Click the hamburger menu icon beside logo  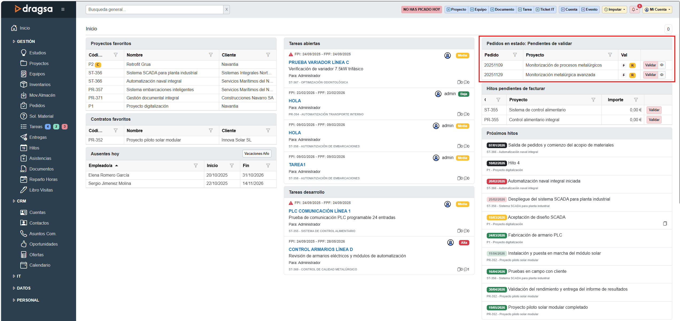pos(63,9)
